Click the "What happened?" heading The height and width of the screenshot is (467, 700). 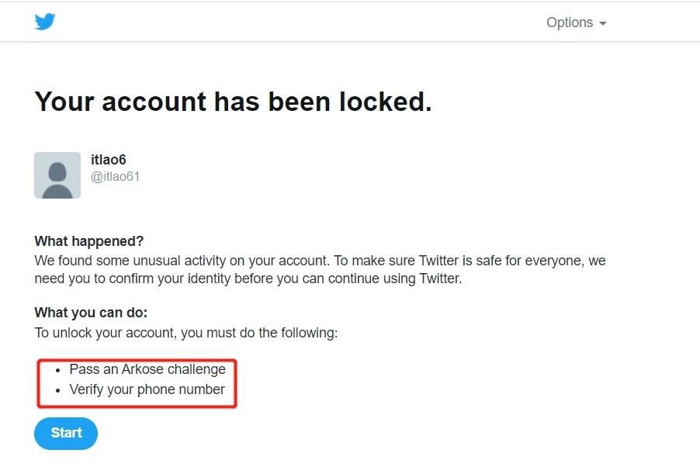pyautogui.click(x=89, y=241)
